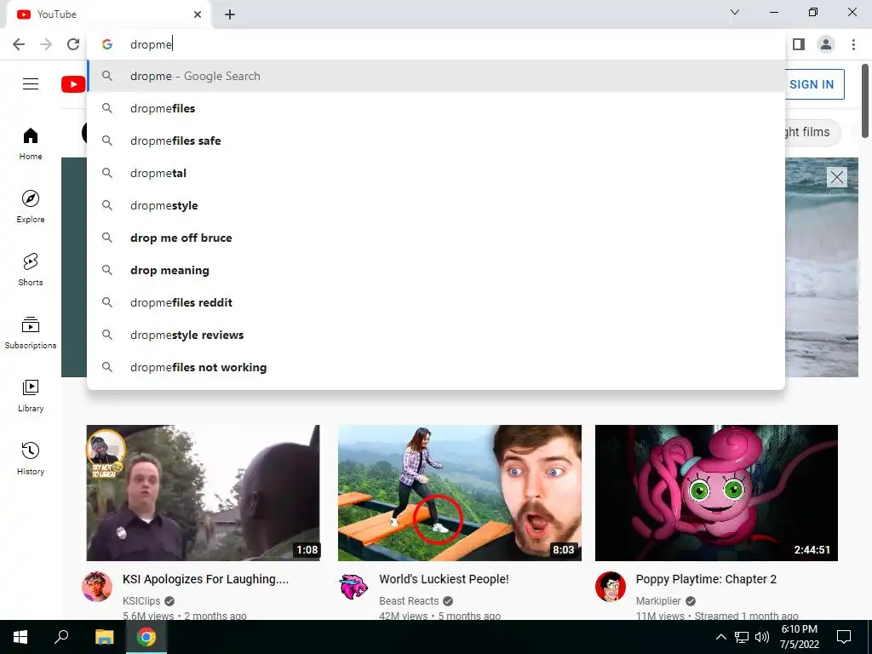Choose the 'dropmefiles safe' suggestion
The width and height of the screenshot is (872, 654).
(x=436, y=141)
